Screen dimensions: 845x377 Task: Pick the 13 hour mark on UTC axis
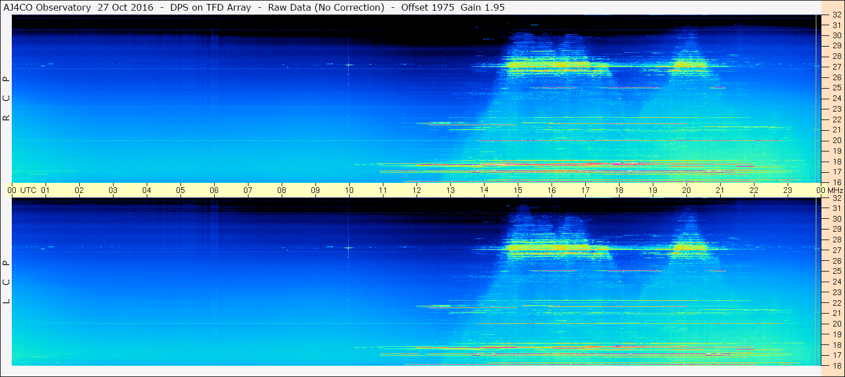point(450,190)
